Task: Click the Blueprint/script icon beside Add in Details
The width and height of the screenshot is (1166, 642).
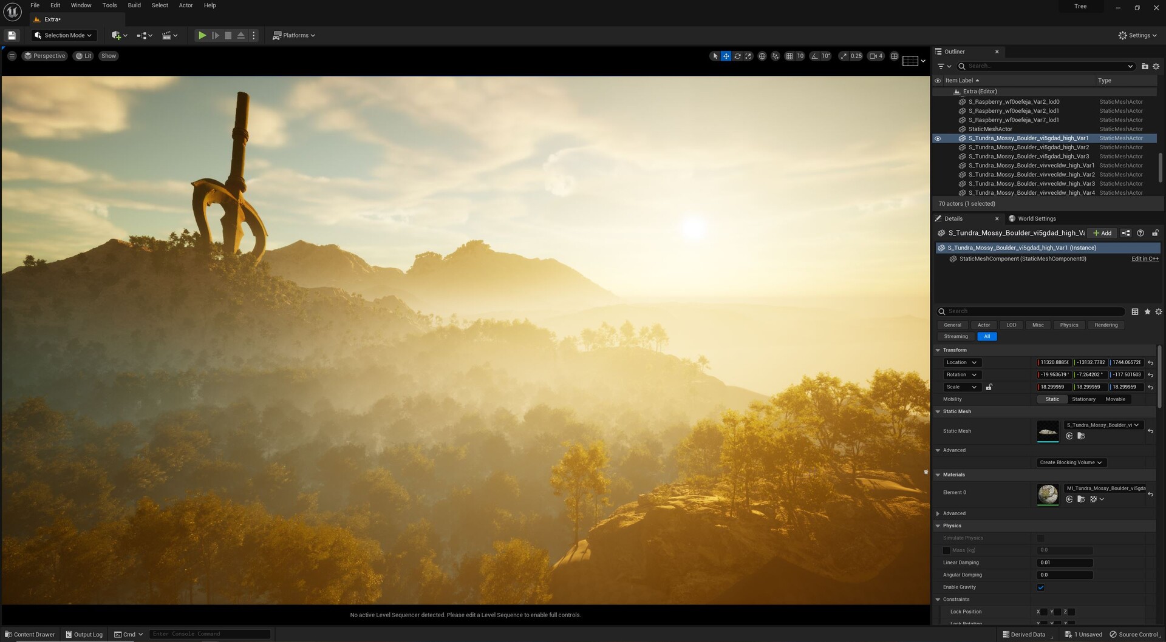Action: tap(1126, 233)
